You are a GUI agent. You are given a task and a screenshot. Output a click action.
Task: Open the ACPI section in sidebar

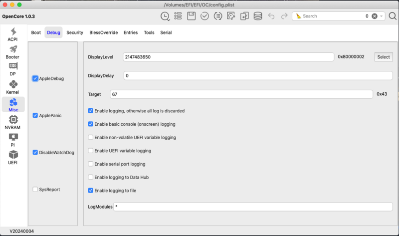(13, 34)
